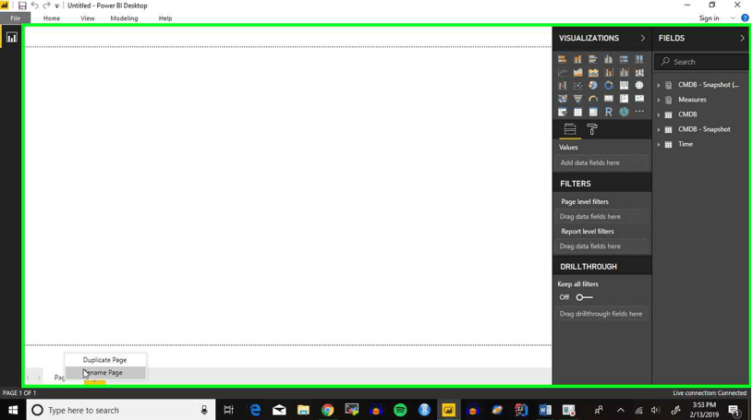This screenshot has height=420, width=753.
Task: Search the Fields list
Action: click(701, 62)
